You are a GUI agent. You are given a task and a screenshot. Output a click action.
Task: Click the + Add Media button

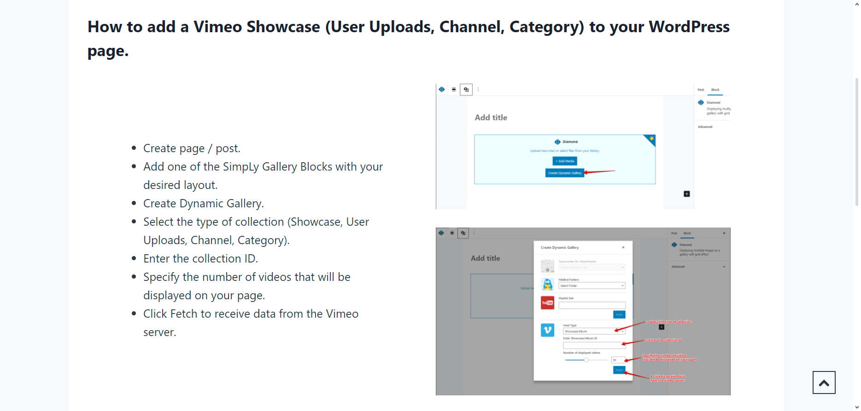(565, 161)
